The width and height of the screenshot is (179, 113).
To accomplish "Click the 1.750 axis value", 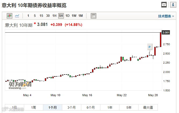I will click(x=166, y=81).
